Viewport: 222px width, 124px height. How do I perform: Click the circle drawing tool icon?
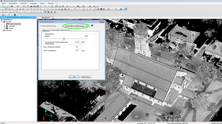pos(34,12)
